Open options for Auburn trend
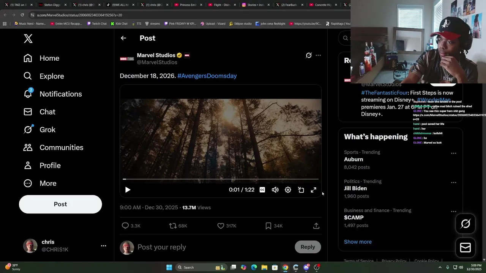 [453, 153]
